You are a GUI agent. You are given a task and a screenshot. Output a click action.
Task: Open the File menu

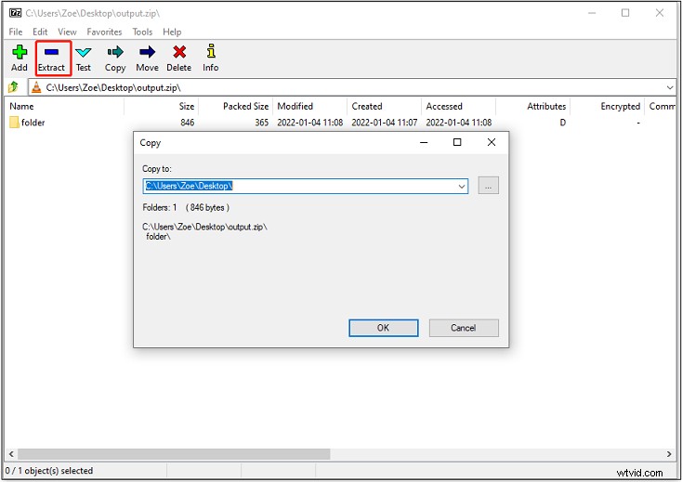(16, 32)
